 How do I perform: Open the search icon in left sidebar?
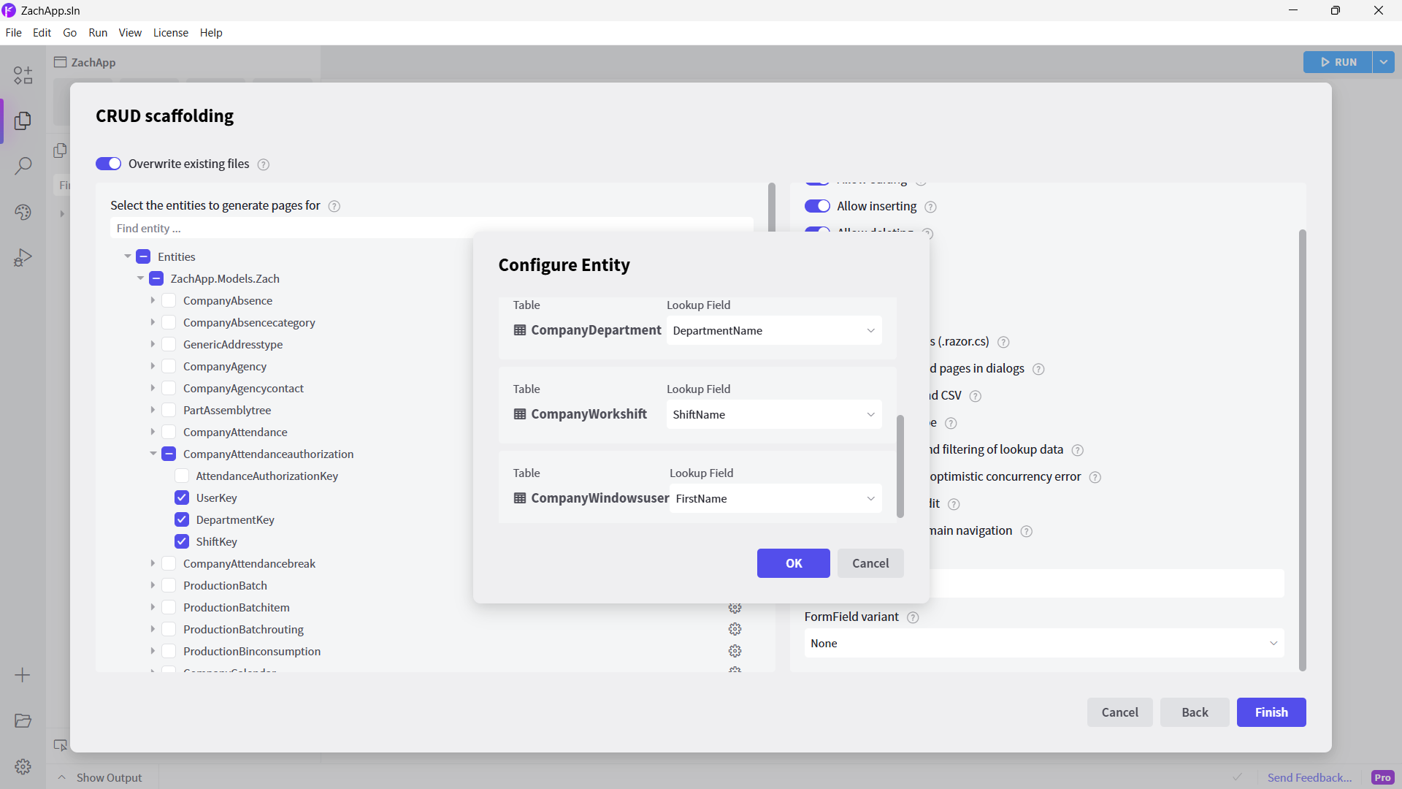[23, 166]
